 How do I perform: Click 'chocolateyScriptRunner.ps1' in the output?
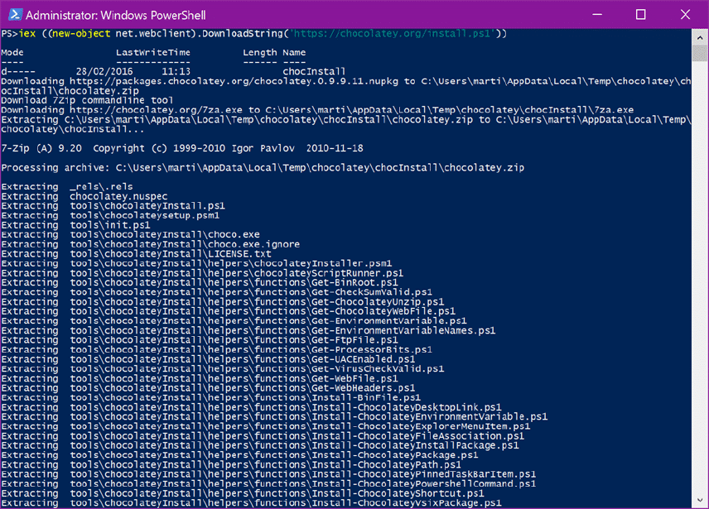point(329,273)
